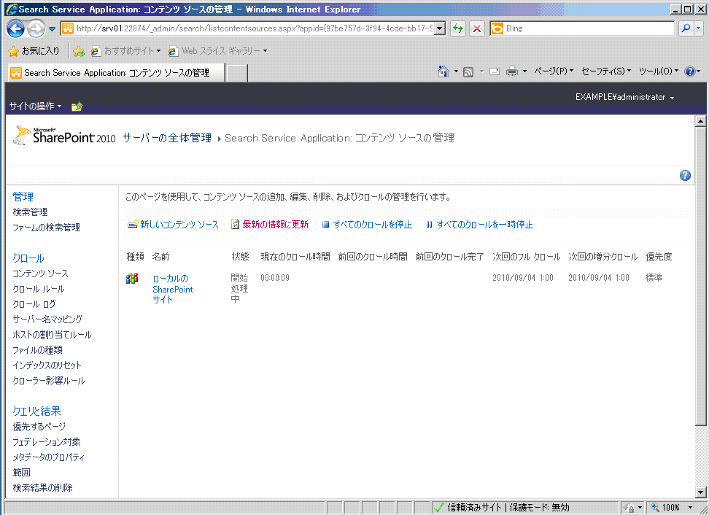Click the Print icon
Screen dimensions: 709x515
click(512, 71)
